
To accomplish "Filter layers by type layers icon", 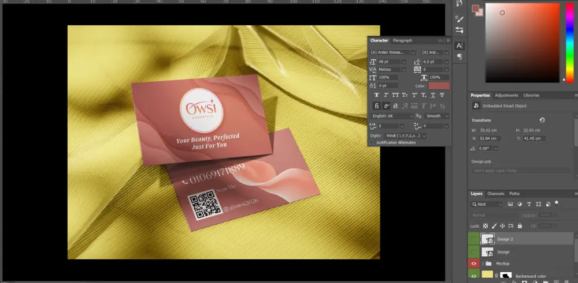I will [x=529, y=204].
